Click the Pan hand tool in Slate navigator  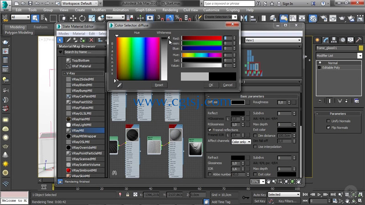coord(268,181)
